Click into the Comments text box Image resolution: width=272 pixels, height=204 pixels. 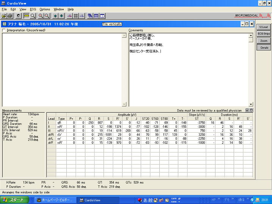click(189, 70)
